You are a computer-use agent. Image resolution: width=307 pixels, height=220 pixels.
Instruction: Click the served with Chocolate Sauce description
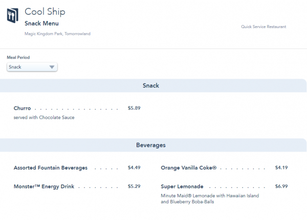point(44,117)
